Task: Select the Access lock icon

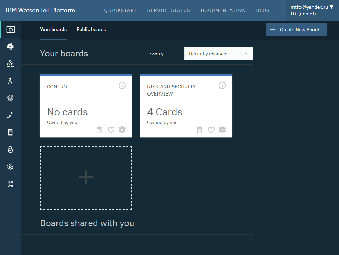Action: (10, 149)
